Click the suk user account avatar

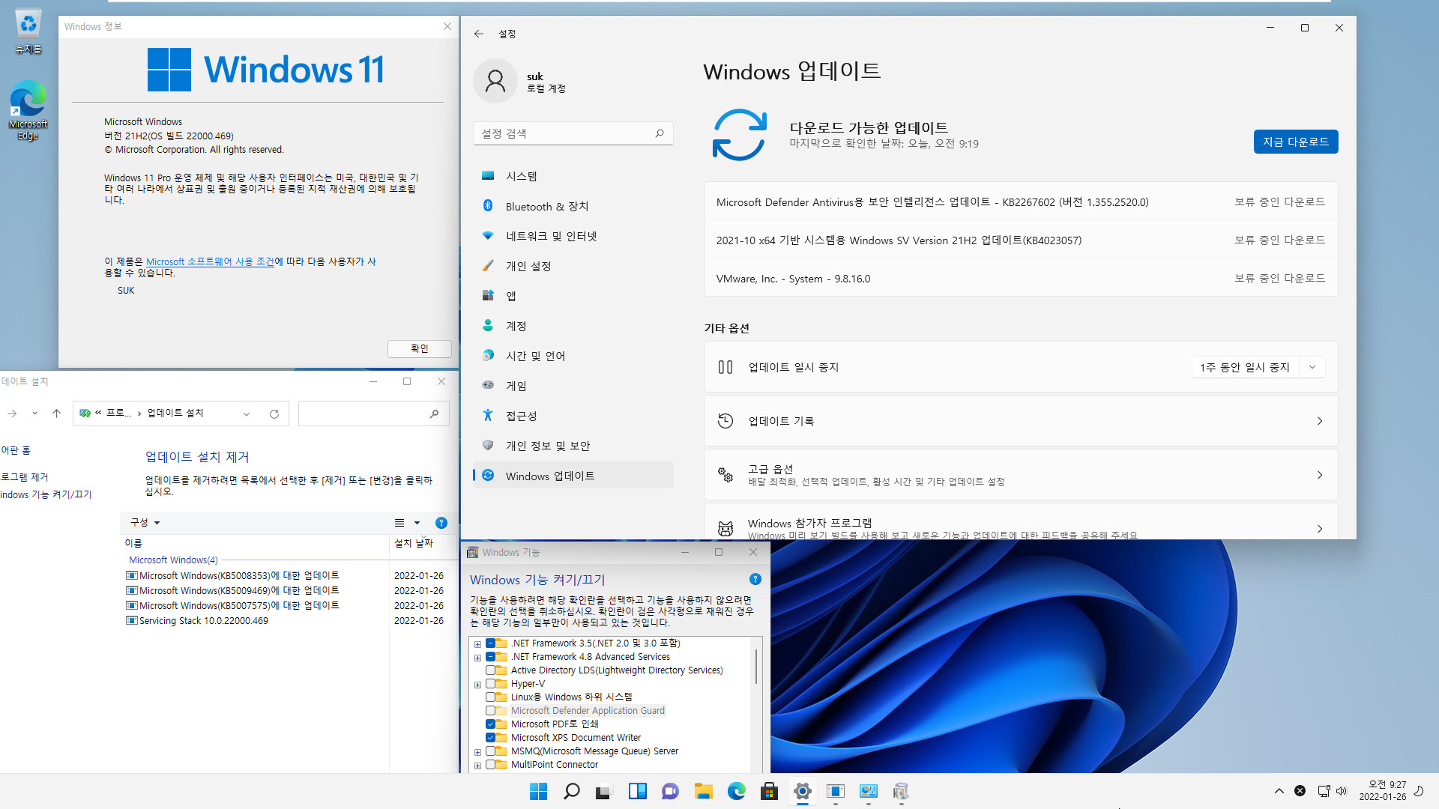[495, 81]
